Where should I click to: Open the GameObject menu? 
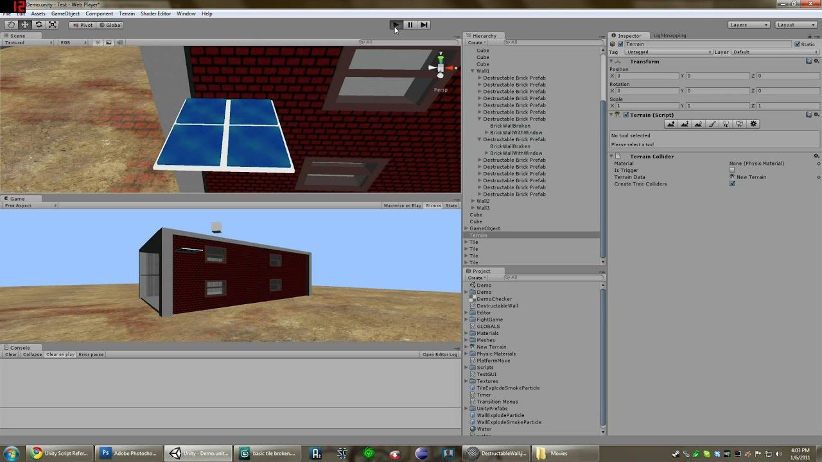tap(65, 13)
